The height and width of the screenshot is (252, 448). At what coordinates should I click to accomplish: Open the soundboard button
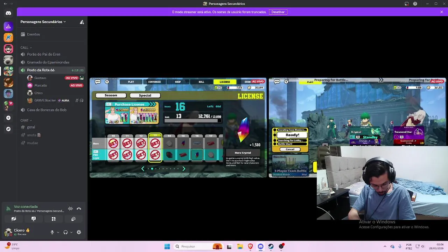(x=73, y=219)
